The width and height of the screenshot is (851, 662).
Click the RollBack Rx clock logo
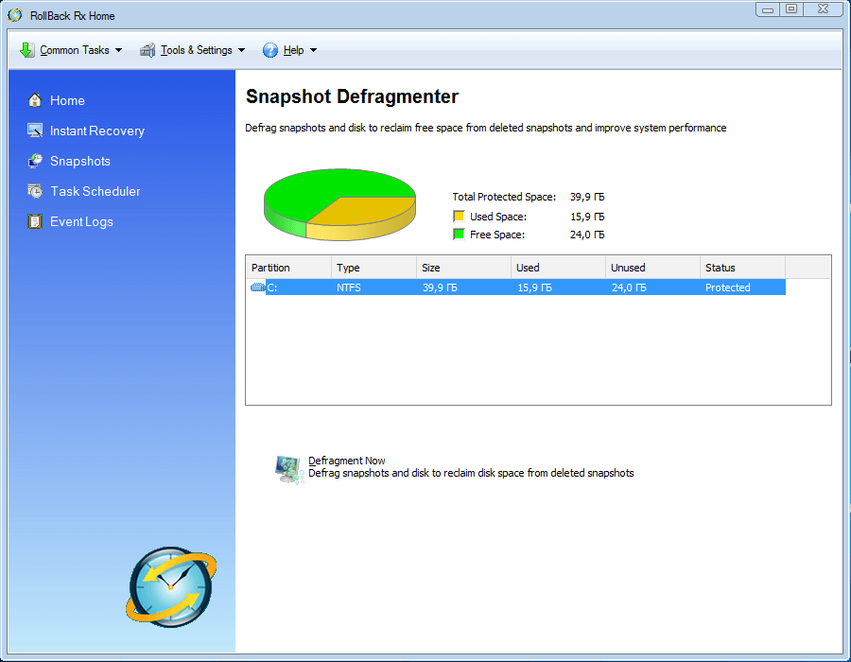click(171, 586)
